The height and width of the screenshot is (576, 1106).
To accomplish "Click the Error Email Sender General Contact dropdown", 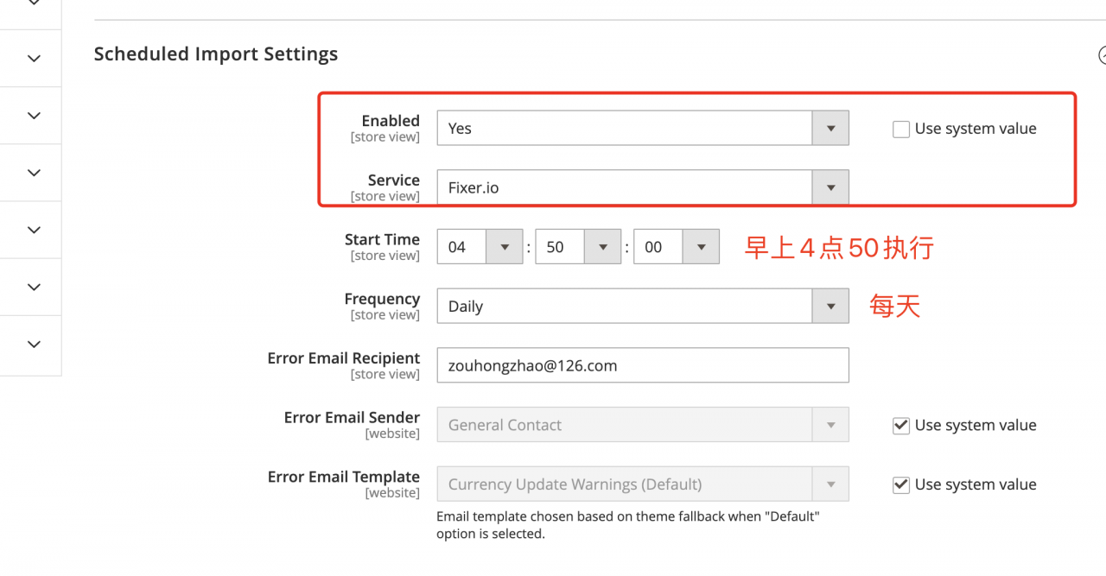I will [x=642, y=426].
